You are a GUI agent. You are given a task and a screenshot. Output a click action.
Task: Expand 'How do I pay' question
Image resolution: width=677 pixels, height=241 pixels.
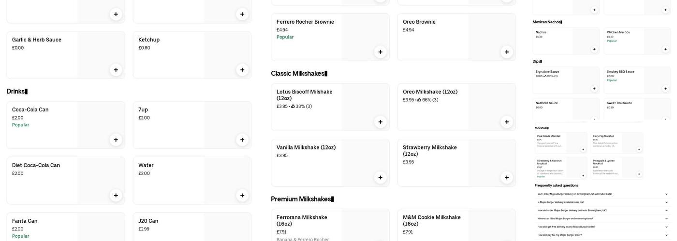pyautogui.click(x=602, y=235)
